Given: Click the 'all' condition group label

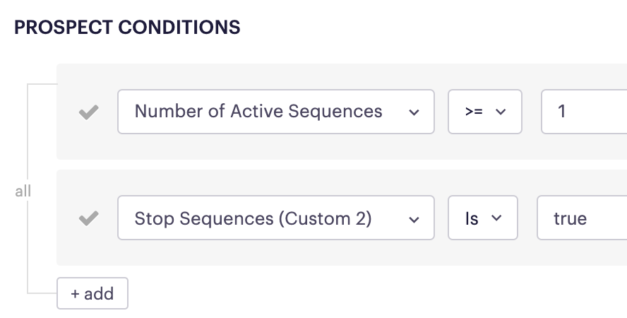Looking at the screenshot, I should point(23,192).
